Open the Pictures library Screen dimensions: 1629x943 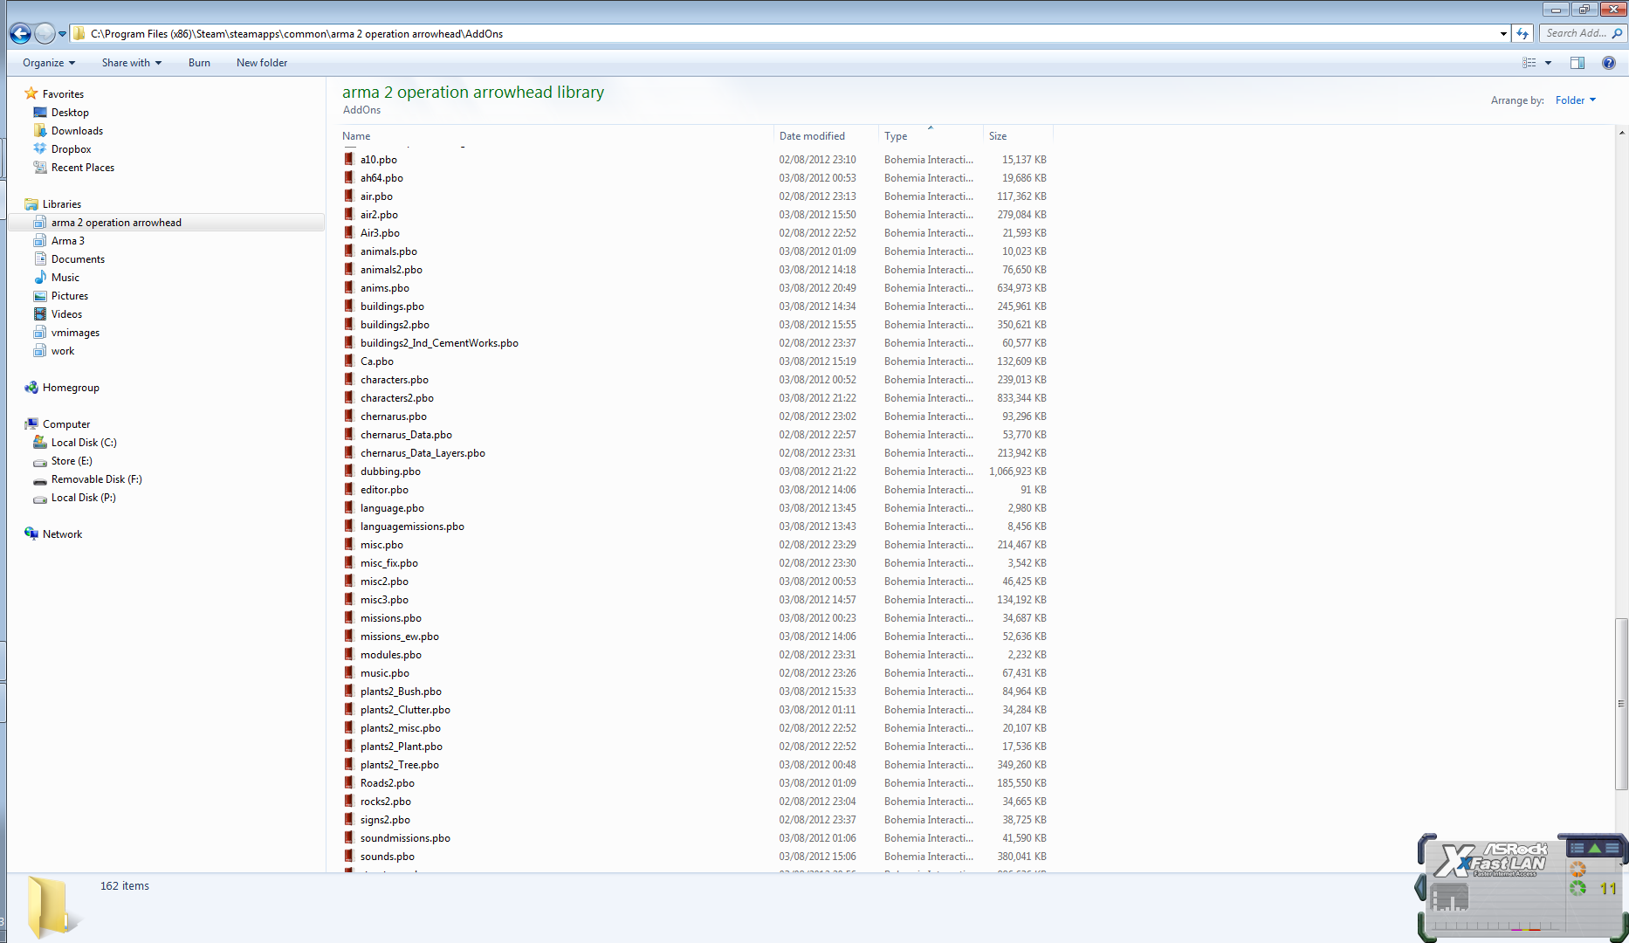pyautogui.click(x=70, y=296)
